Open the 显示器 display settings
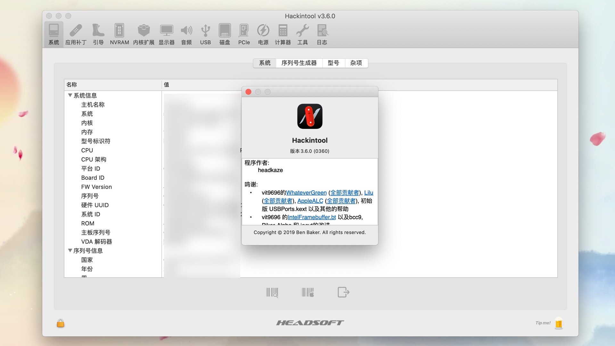Viewport: 615px width, 346px height. pyautogui.click(x=166, y=34)
